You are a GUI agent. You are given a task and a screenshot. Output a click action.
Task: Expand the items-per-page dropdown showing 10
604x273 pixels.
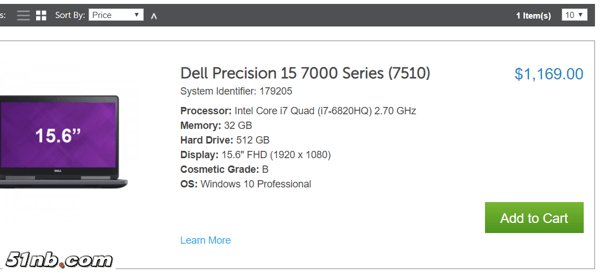(x=574, y=15)
